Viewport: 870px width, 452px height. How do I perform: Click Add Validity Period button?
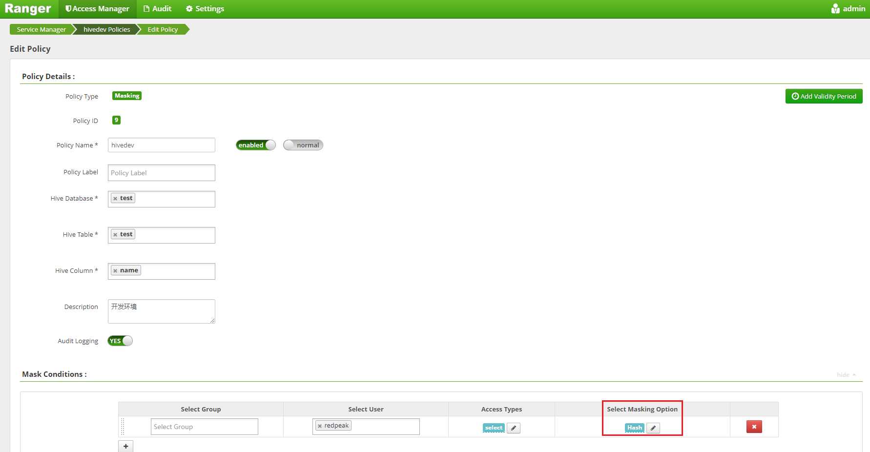click(824, 96)
